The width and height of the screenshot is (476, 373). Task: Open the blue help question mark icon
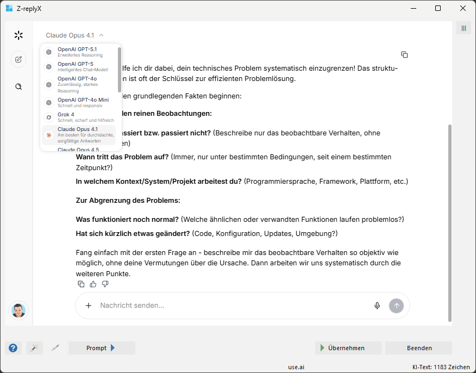tap(13, 348)
